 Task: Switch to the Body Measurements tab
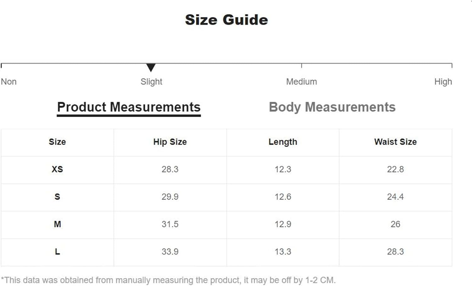332,107
